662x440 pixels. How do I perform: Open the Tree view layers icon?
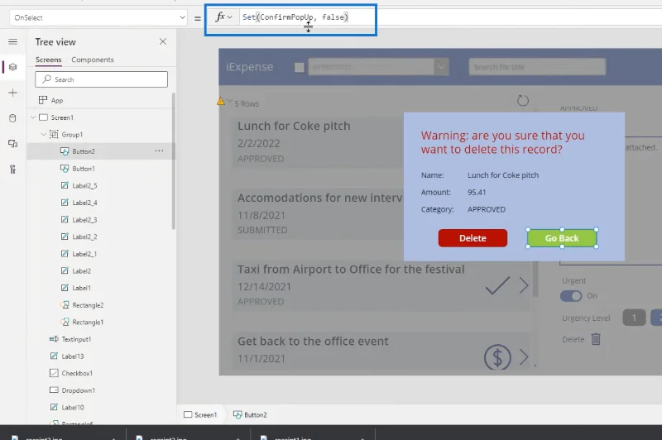pyautogui.click(x=12, y=67)
